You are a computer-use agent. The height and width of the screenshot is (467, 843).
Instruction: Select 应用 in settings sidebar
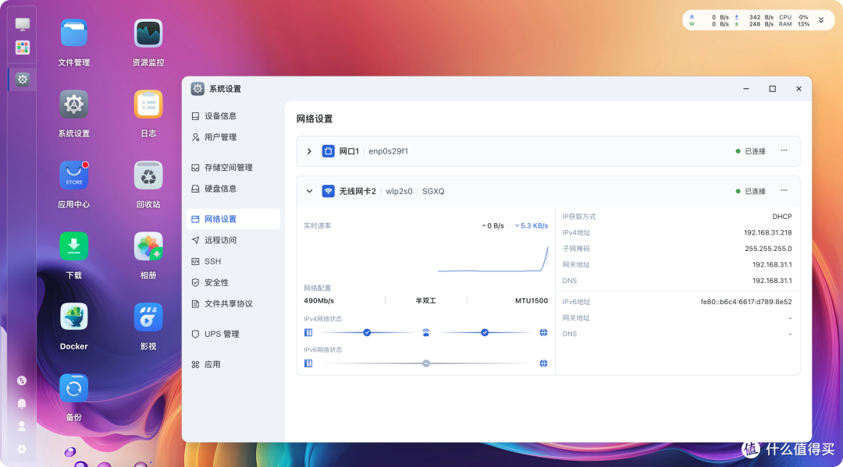(233, 364)
